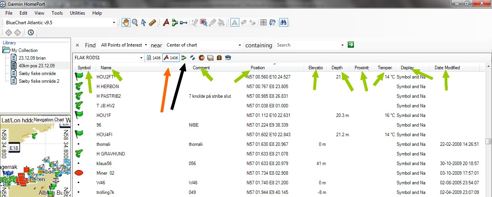The height and width of the screenshot is (197, 492).
Task: Open the Center of chart dropdown
Action: click(240, 45)
